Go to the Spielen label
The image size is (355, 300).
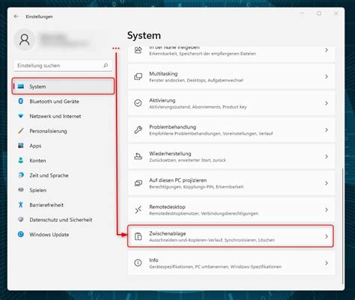click(38, 190)
